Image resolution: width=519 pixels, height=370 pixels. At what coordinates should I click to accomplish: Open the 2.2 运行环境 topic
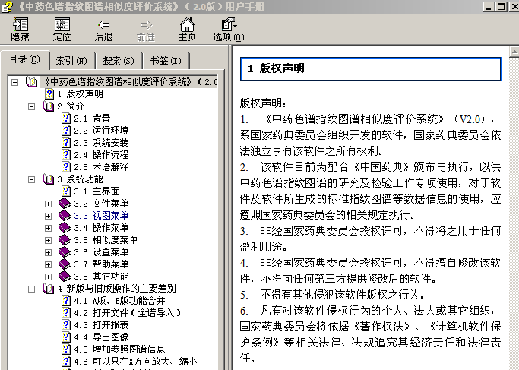pos(101,131)
